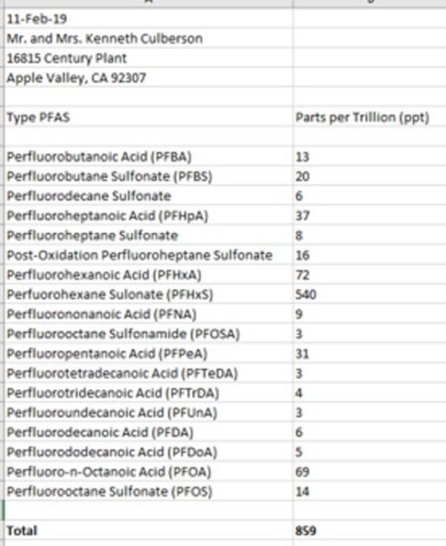Click the Perfluorononanoic Acid (PFNA) cell
This screenshot has height=546, width=446.
point(148,314)
